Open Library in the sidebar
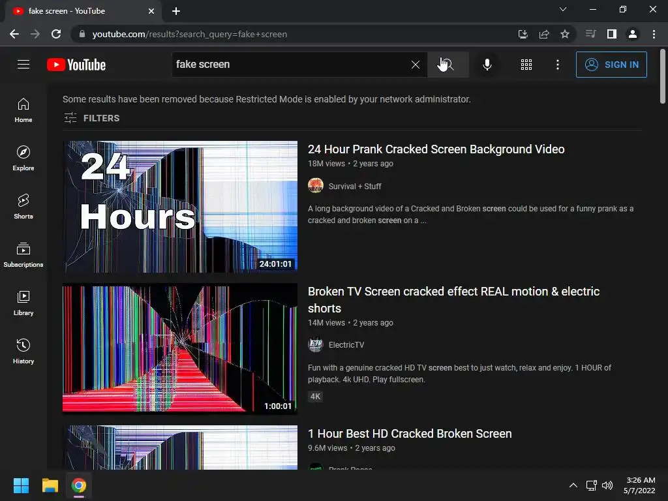The image size is (668, 501). click(x=23, y=303)
